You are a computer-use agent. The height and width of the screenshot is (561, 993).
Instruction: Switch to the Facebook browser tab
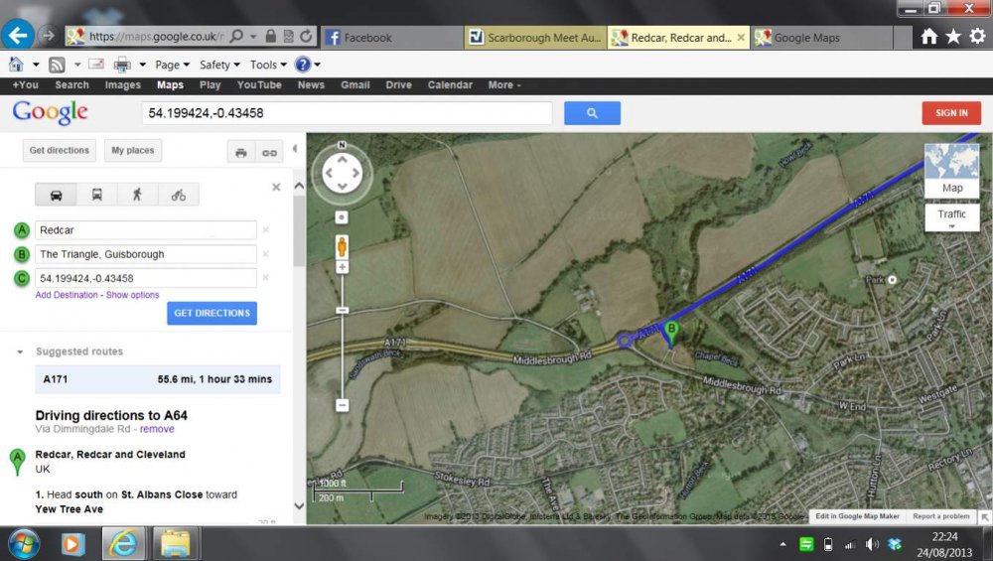(x=392, y=38)
